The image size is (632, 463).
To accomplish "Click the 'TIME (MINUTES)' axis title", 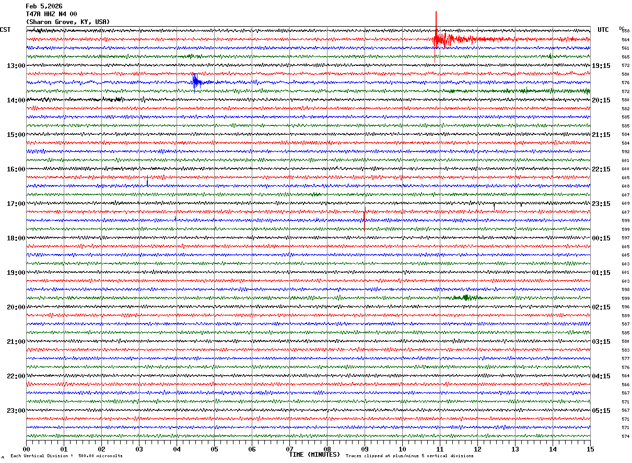I will click(x=314, y=455).
